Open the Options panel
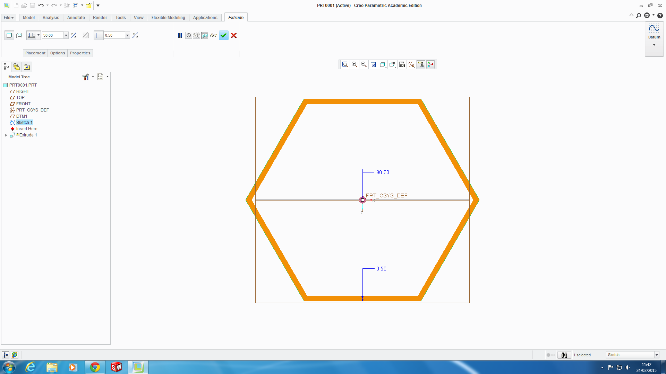Screen dimensions: 666x374 57,53
